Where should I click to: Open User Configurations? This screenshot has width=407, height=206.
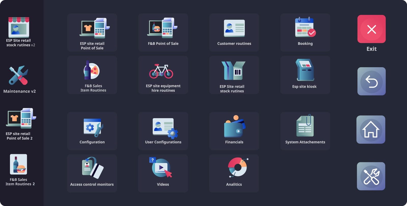[x=163, y=131]
